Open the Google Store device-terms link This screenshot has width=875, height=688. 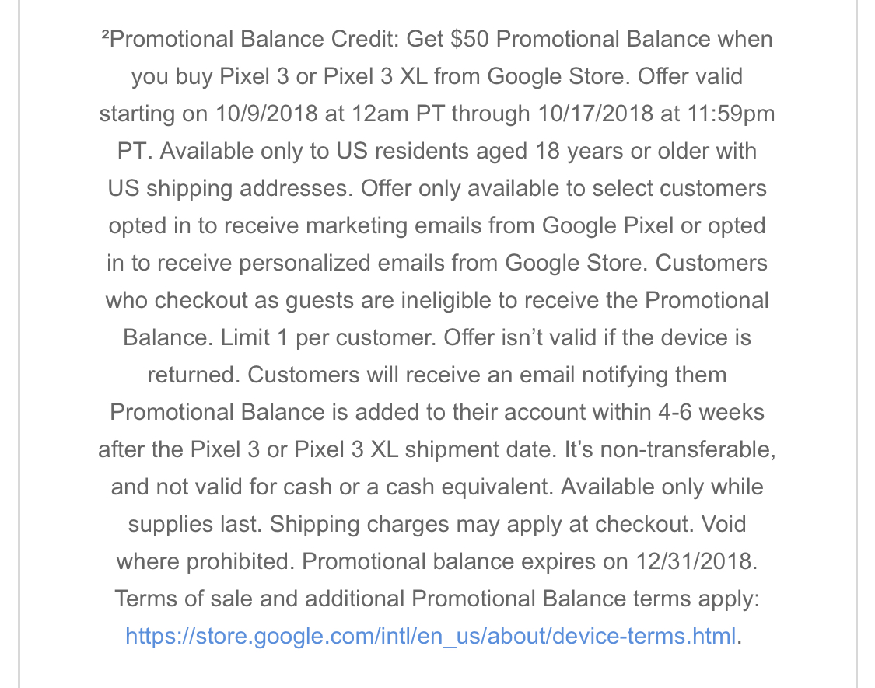[431, 636]
